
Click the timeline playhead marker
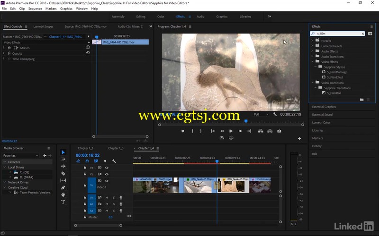(x=217, y=161)
